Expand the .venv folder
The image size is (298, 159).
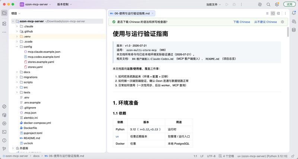(x=17, y=36)
